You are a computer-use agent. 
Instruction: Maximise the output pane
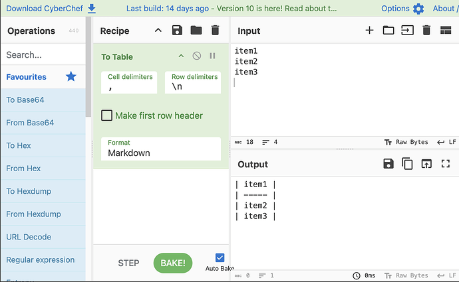click(446, 164)
